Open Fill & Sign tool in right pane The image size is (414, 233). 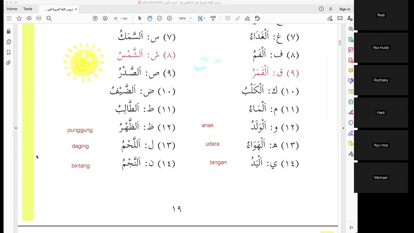(x=351, y=133)
